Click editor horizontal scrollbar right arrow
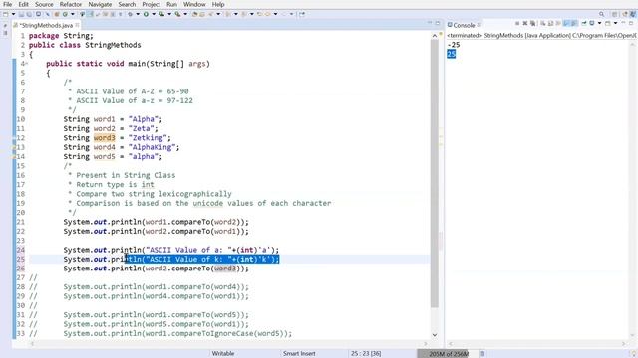 pos(426,344)
